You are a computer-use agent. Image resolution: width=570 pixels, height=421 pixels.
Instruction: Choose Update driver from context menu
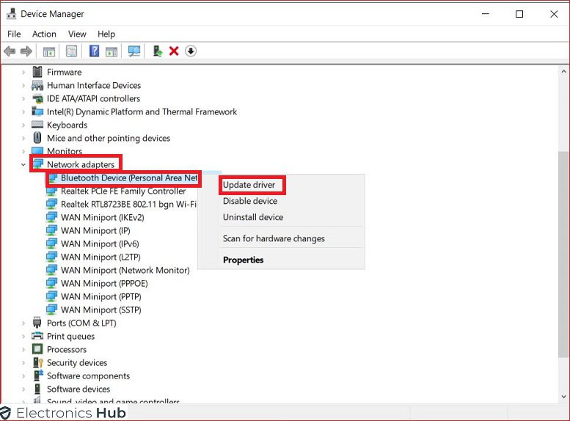[x=249, y=184]
